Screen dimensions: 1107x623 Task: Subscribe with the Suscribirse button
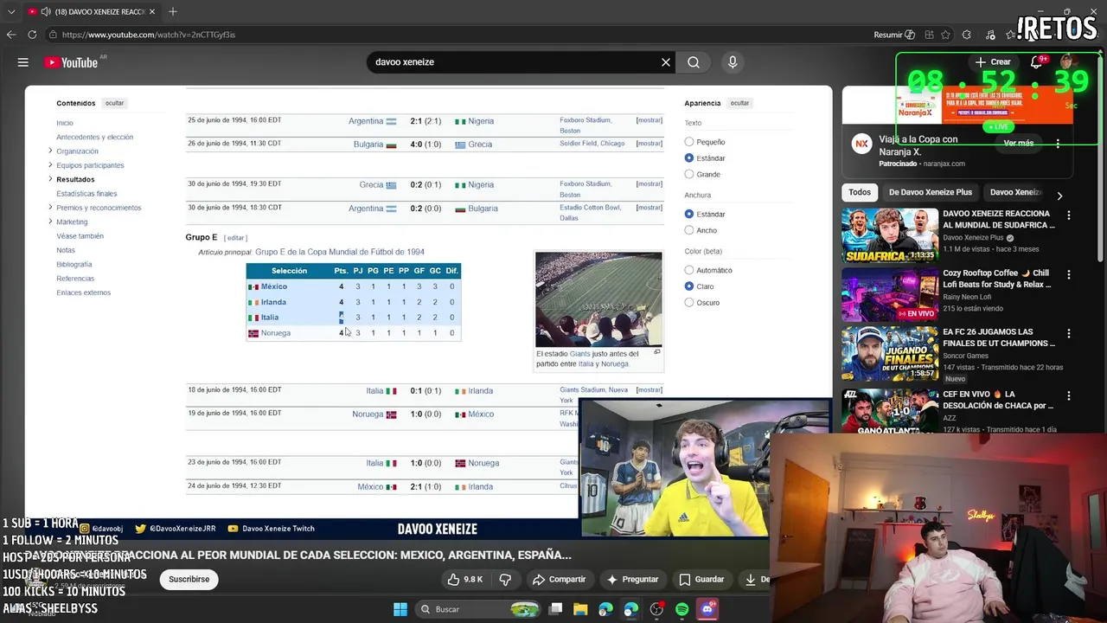pos(189,580)
